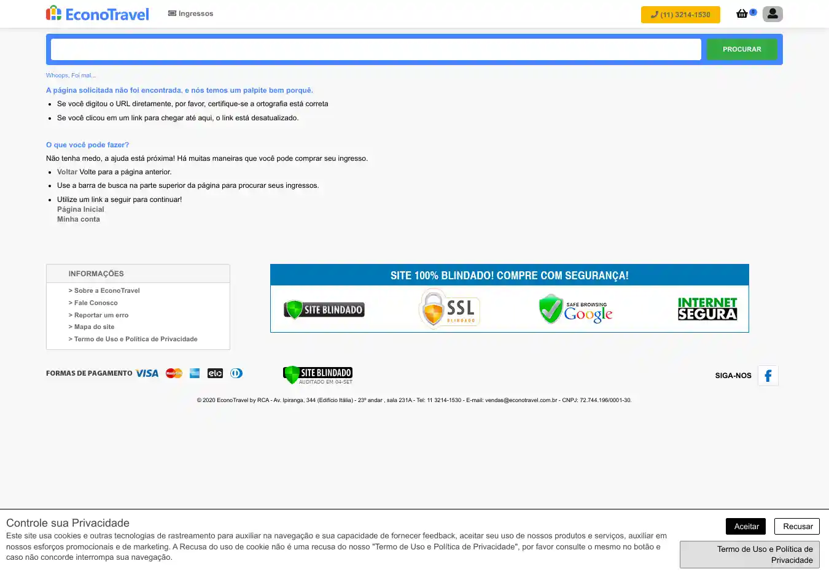Click the Internet Segura badge
Viewport: 829px width, 577px height.
click(707, 309)
